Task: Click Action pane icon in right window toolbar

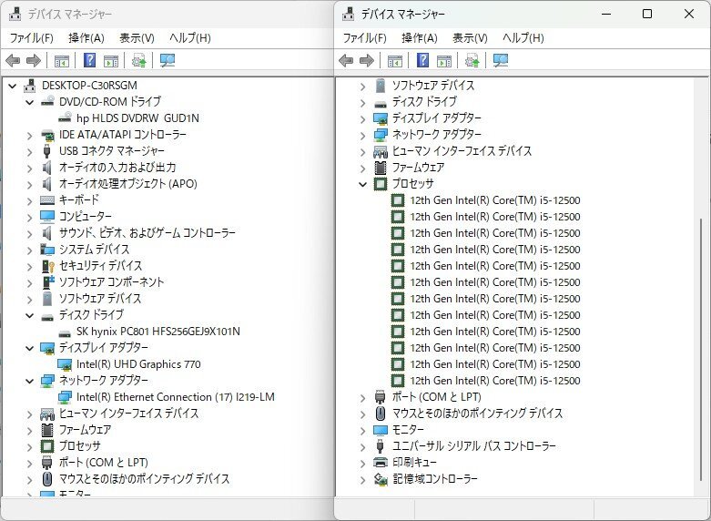Action: (x=444, y=60)
